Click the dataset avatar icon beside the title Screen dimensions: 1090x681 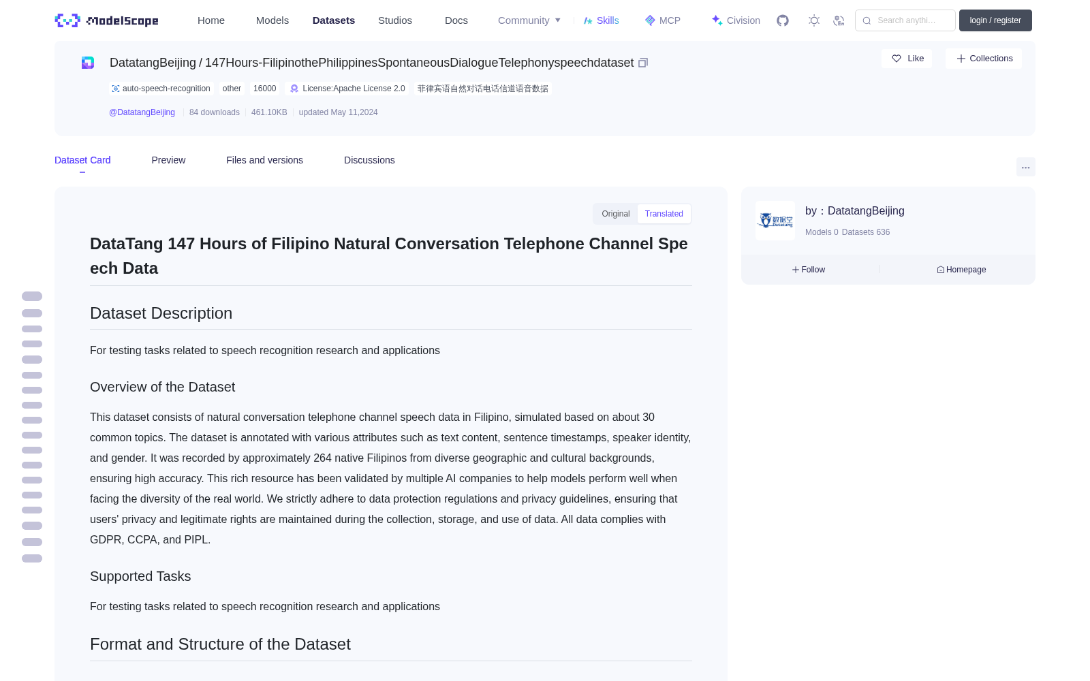pos(88,63)
